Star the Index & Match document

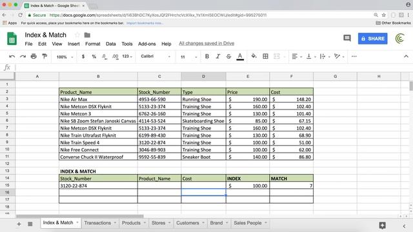point(77,35)
